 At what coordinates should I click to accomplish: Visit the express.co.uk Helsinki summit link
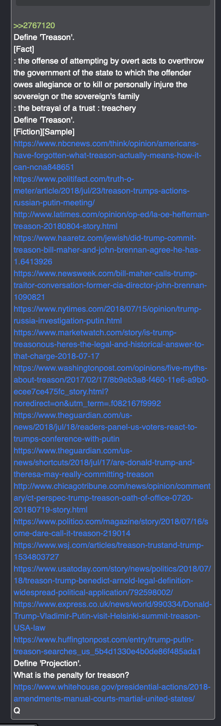click(112, 616)
